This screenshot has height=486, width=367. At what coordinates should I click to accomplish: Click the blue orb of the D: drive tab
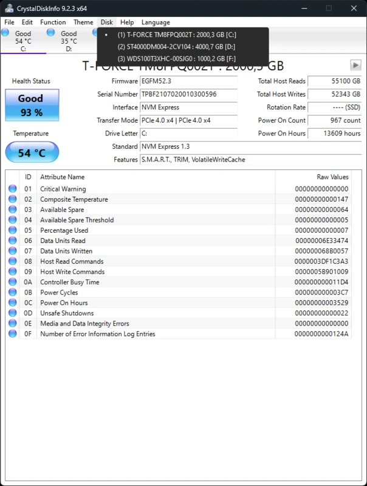pos(51,32)
